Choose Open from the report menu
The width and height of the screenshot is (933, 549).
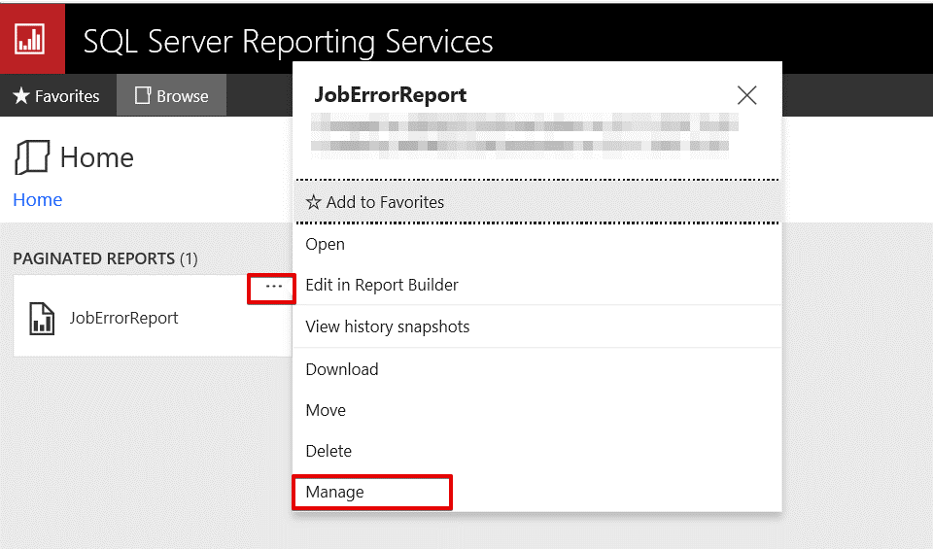(x=326, y=244)
